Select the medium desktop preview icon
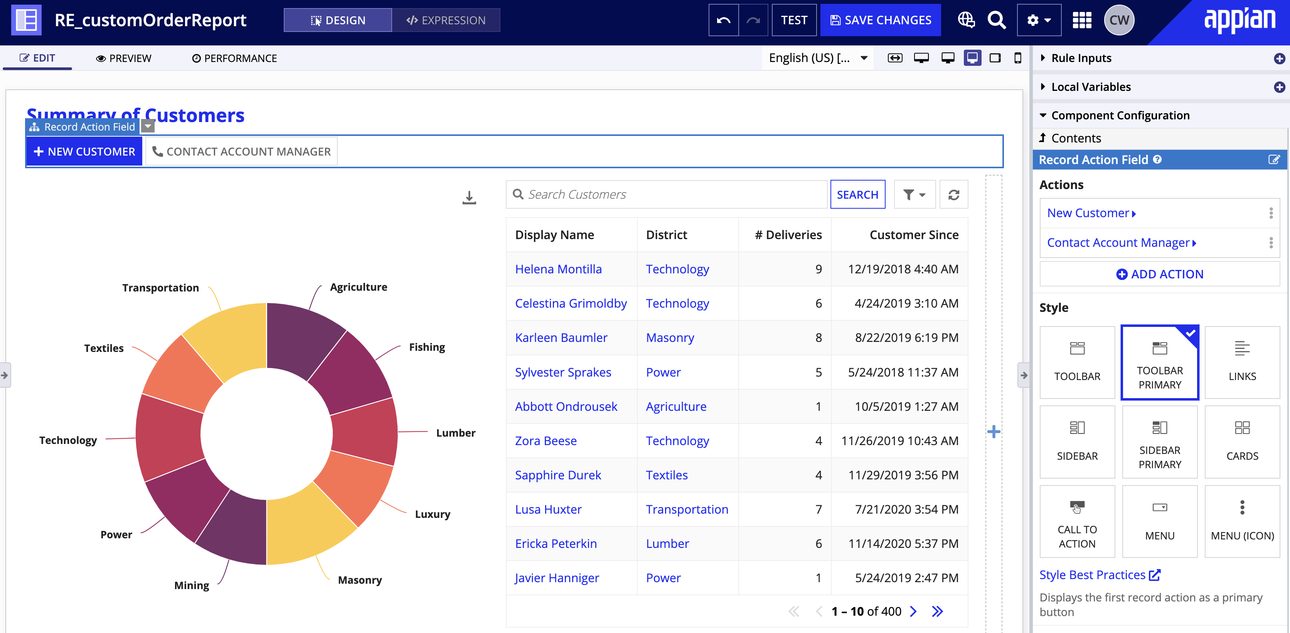This screenshot has height=633, width=1290. click(x=948, y=58)
